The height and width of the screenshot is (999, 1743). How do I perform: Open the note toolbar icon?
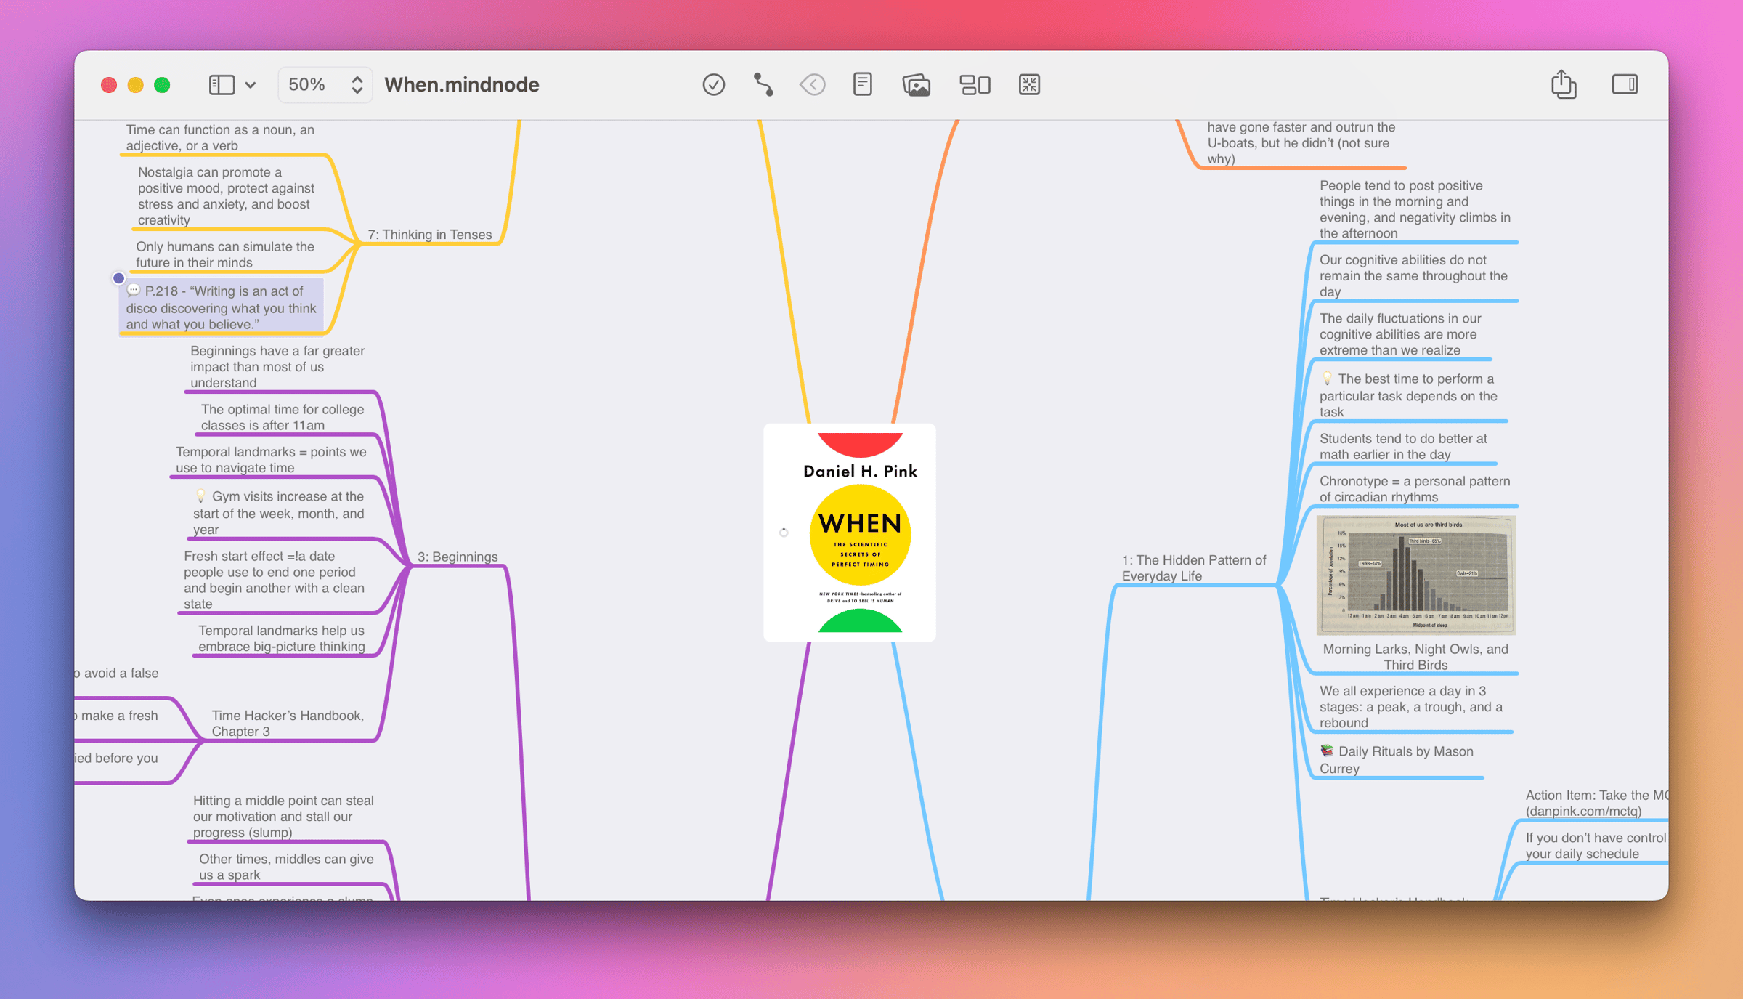click(863, 84)
